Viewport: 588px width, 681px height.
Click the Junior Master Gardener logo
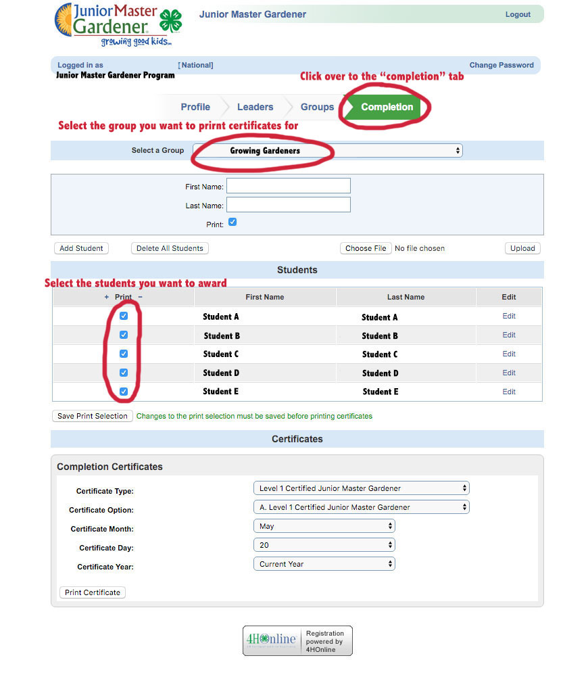click(x=118, y=25)
